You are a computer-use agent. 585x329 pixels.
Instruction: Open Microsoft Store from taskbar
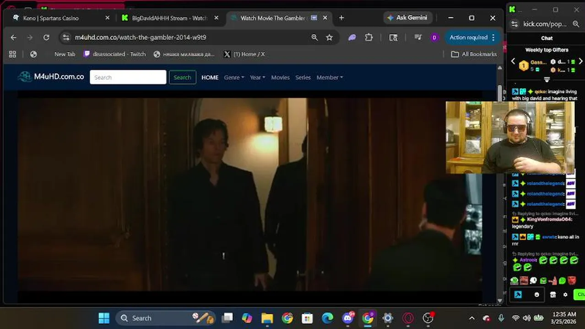(x=307, y=318)
